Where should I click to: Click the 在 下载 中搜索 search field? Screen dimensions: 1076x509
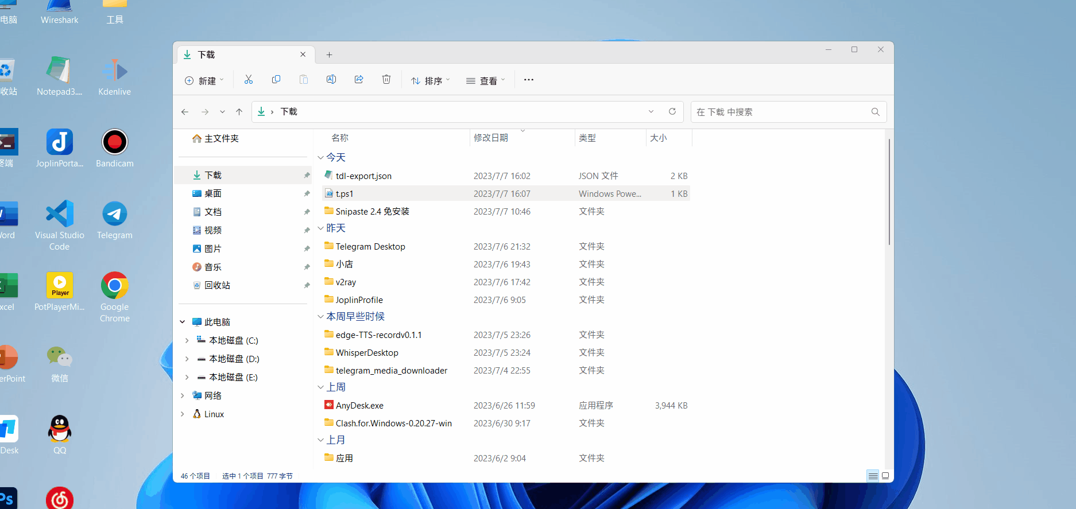click(788, 112)
